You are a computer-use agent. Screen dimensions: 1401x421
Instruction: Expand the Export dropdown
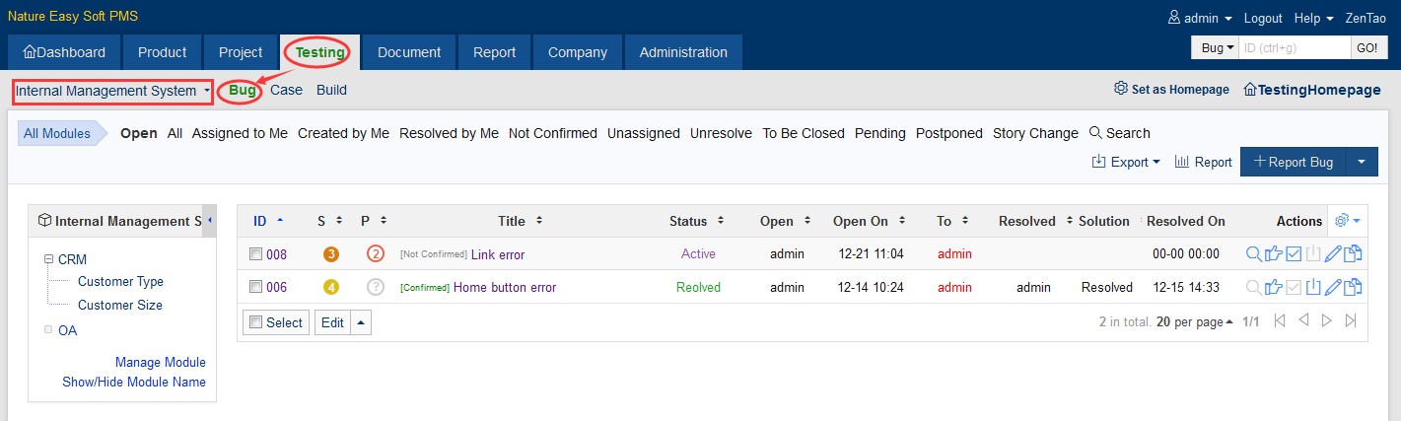coord(1127,162)
